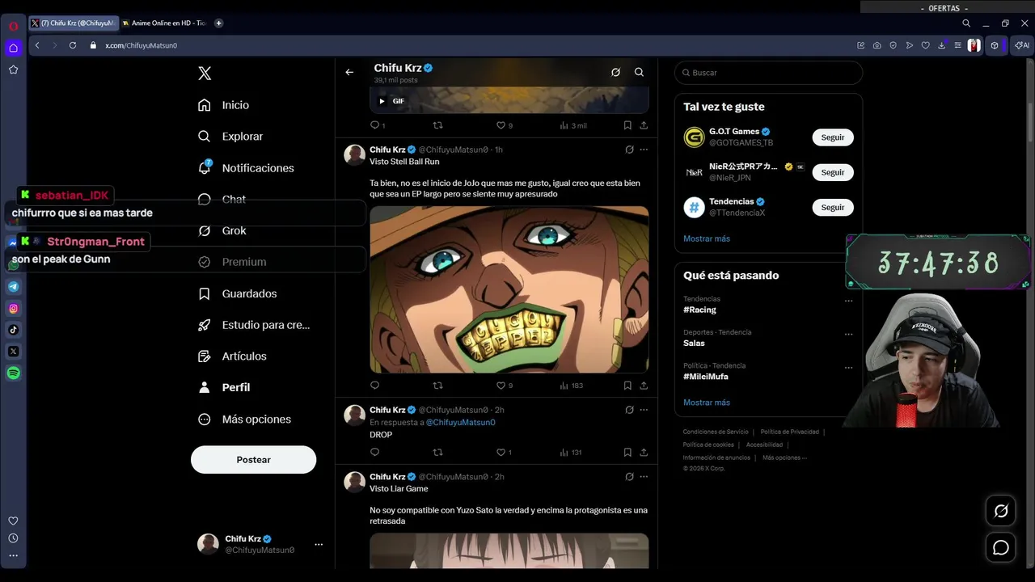Open the JoJo gold teeth image
This screenshot has width=1035, height=582.
pyautogui.click(x=509, y=289)
